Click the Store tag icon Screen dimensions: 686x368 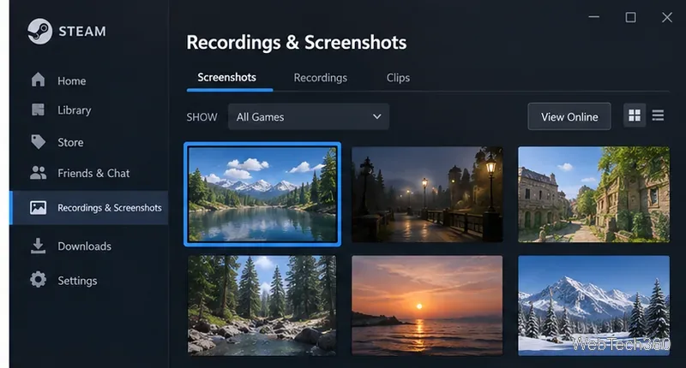(38, 142)
